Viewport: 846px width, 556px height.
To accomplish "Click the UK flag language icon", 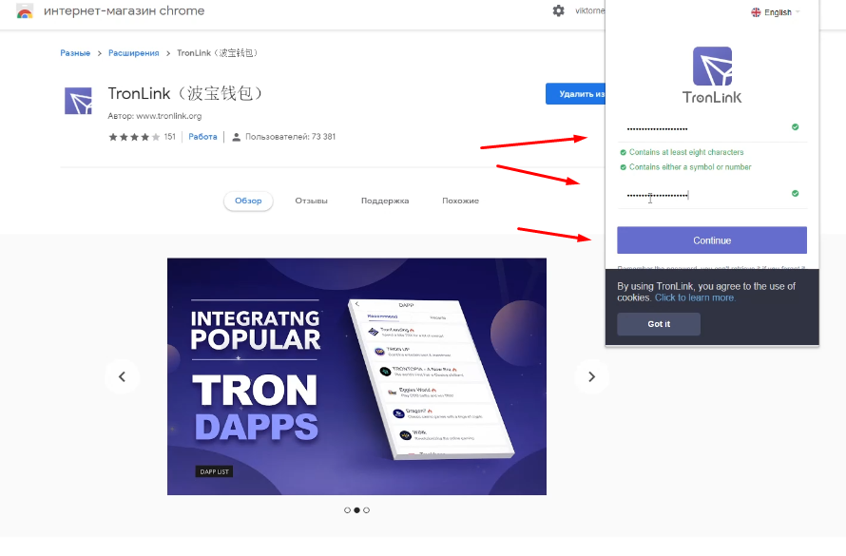I will (756, 11).
